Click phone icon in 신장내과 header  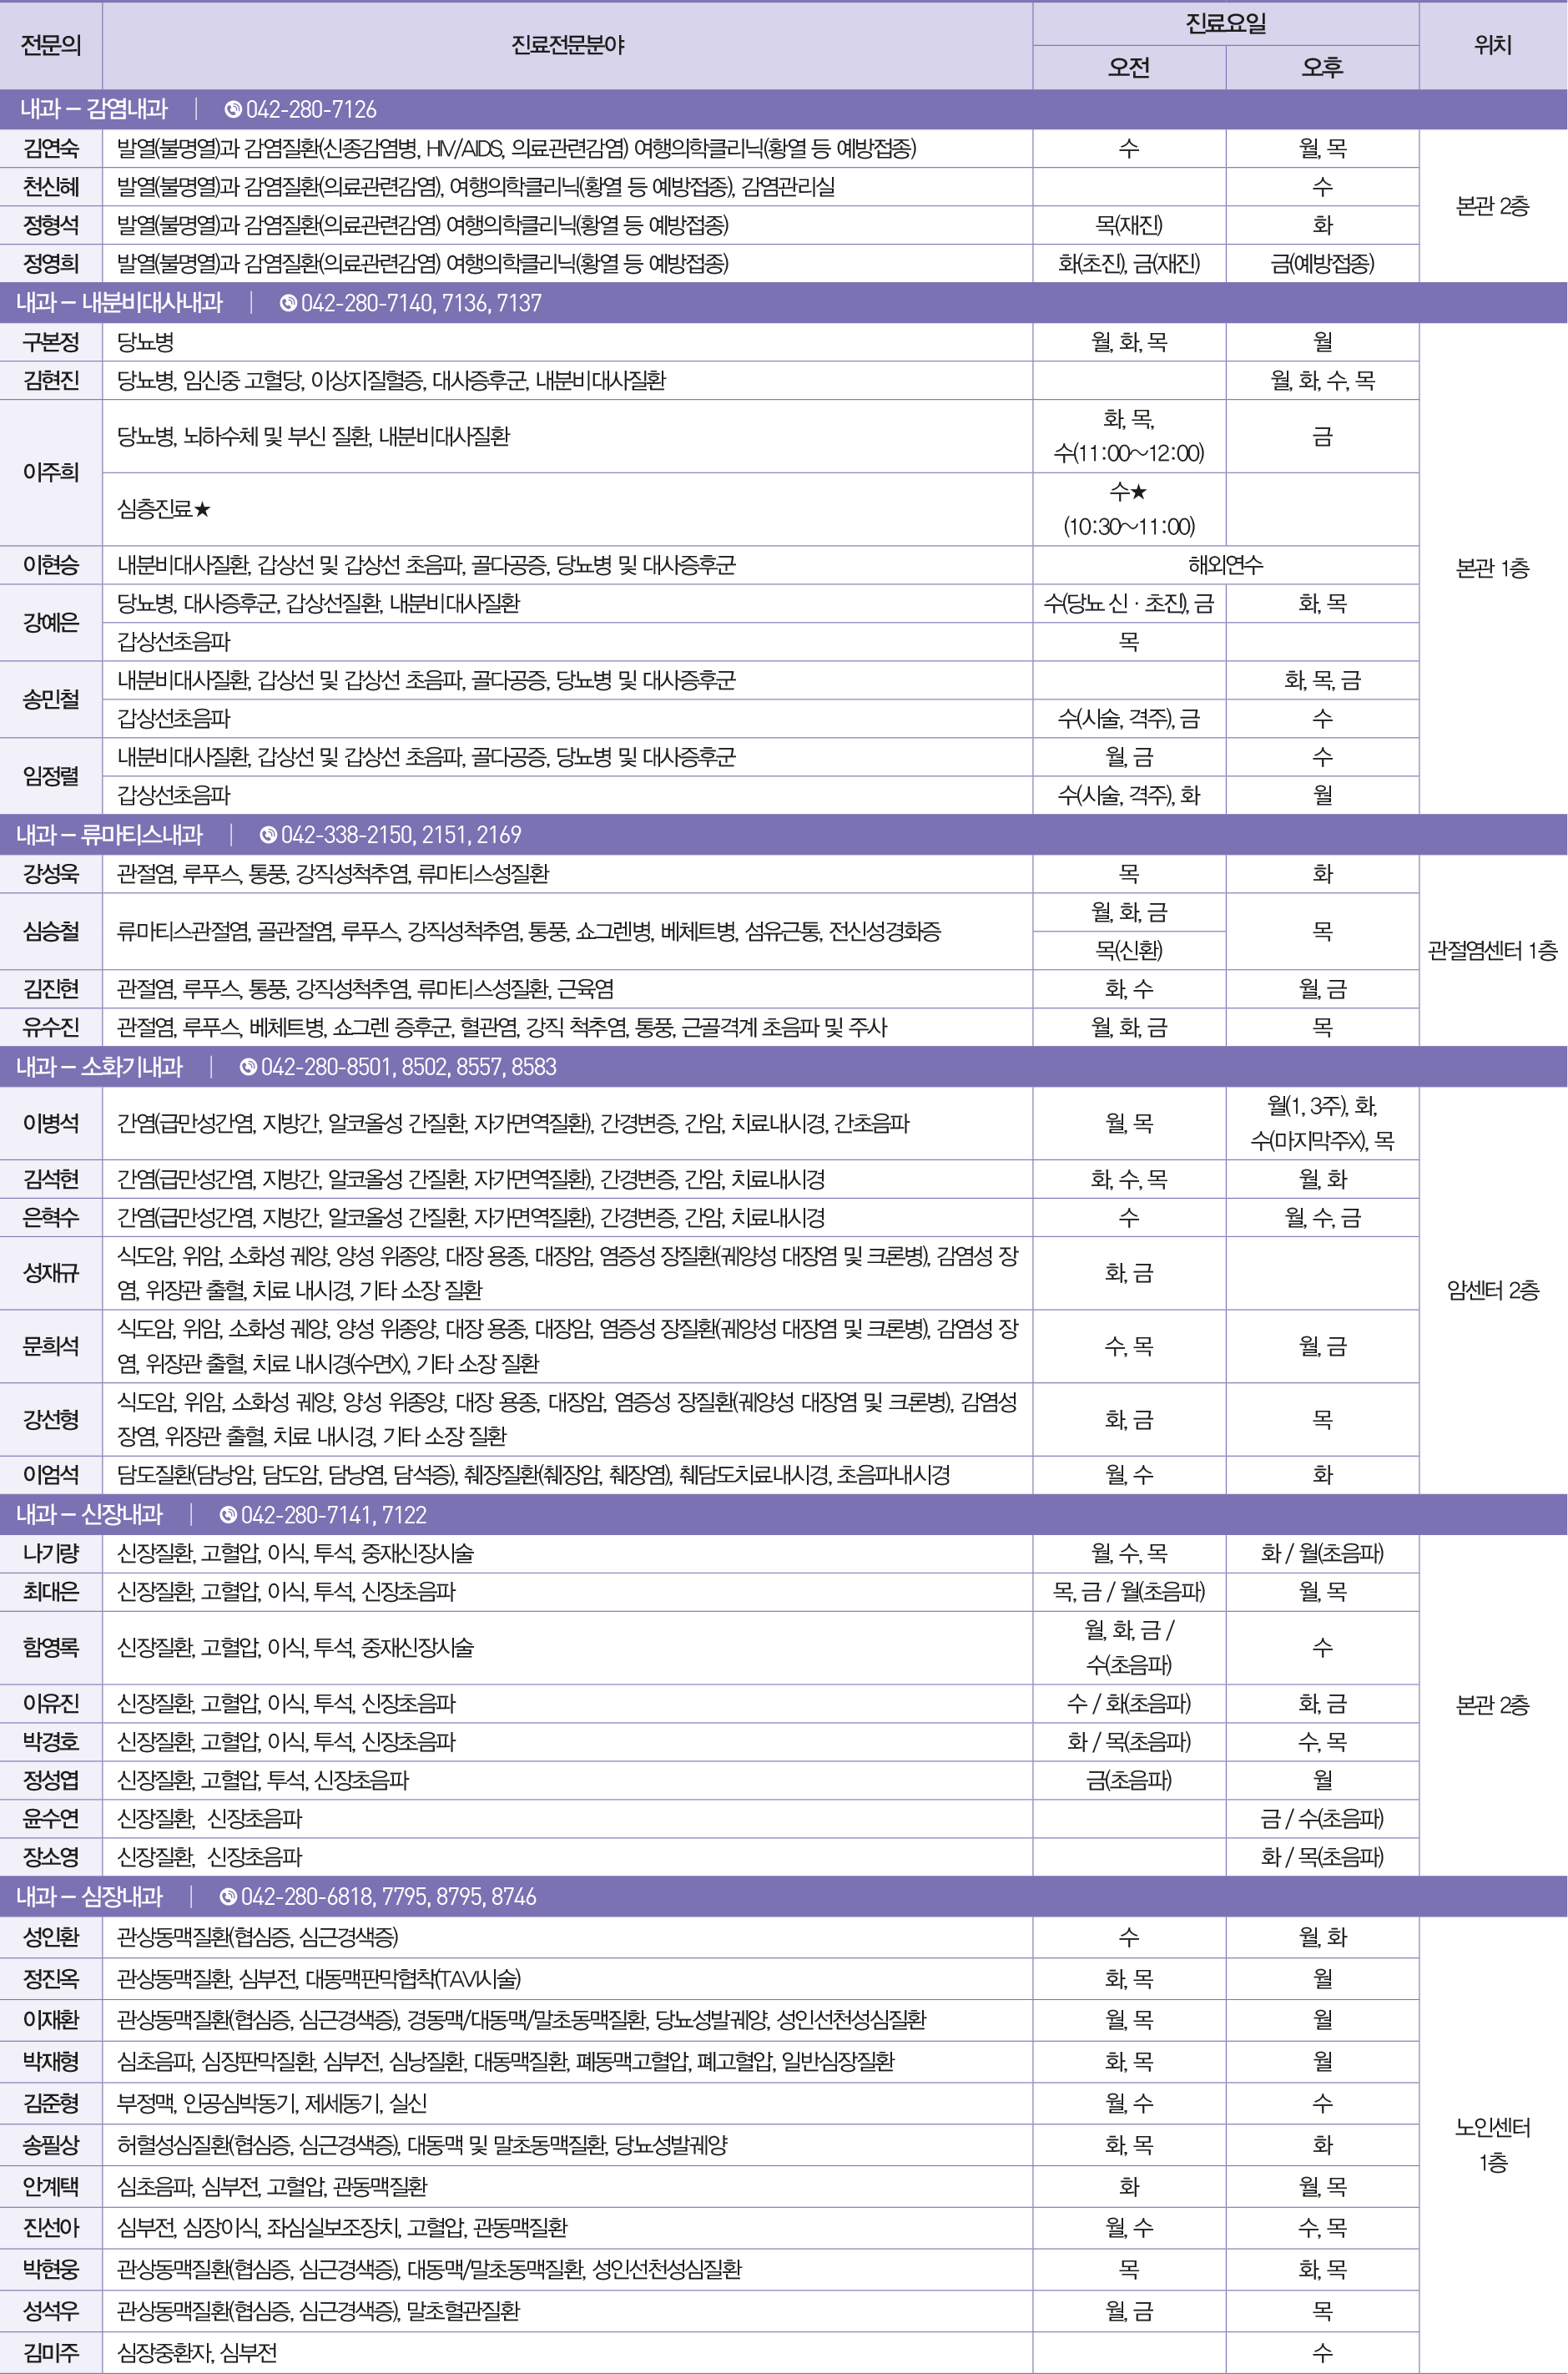(228, 1515)
